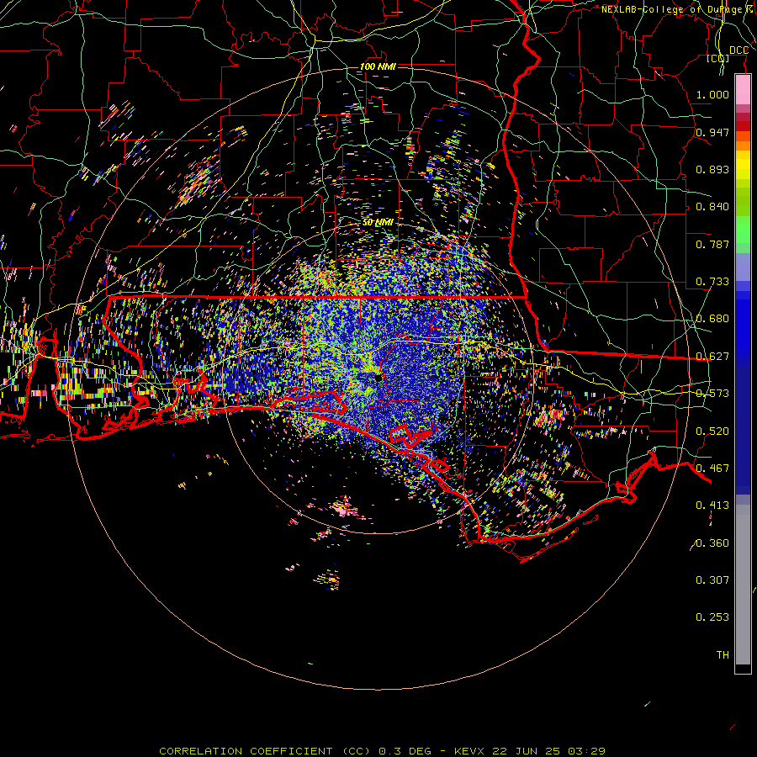Viewport: 757px width, 757px height.
Task: Pick the pink swatch atop the color scale
Action: point(743,90)
